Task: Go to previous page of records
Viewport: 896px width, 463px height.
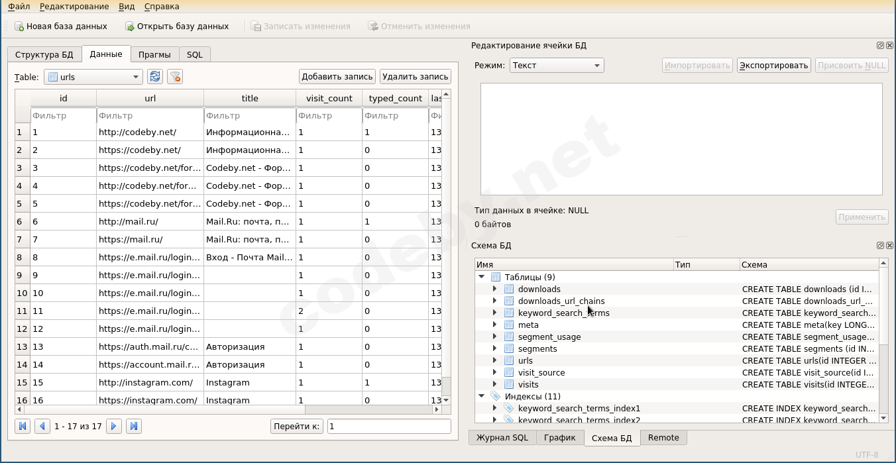Action: coord(42,426)
